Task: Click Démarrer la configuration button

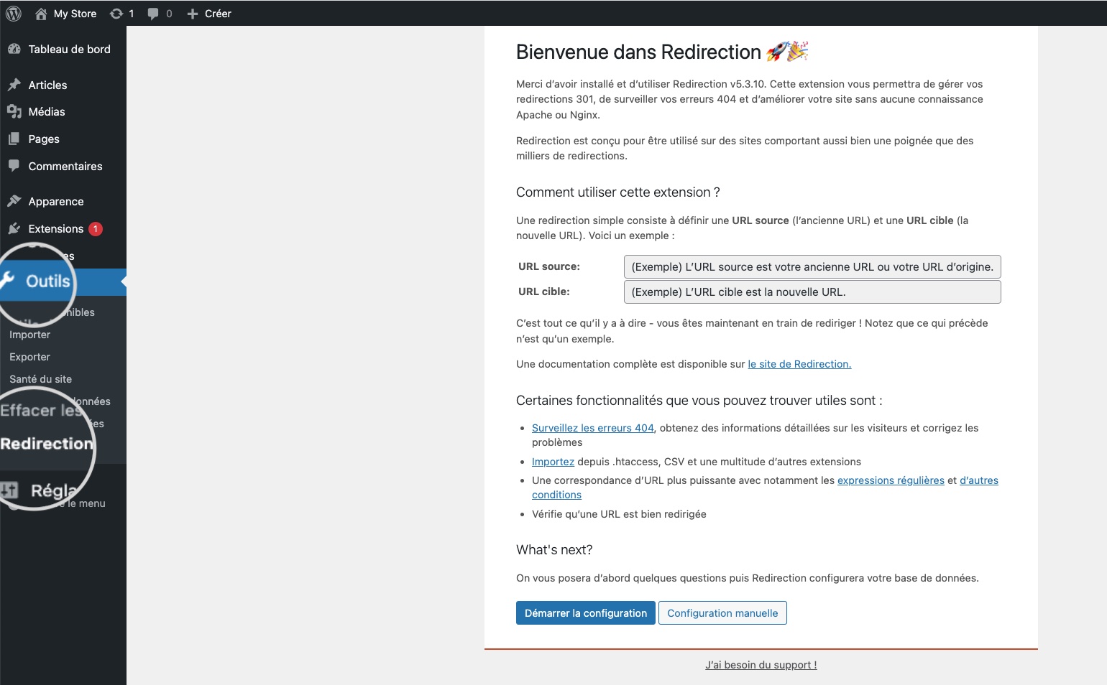Action: point(585,613)
